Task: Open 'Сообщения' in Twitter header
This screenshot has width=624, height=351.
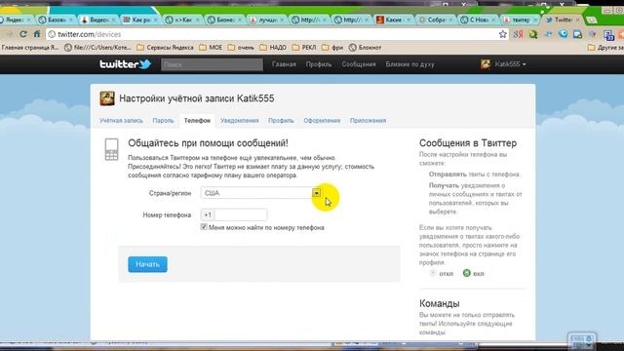Action: 359,64
